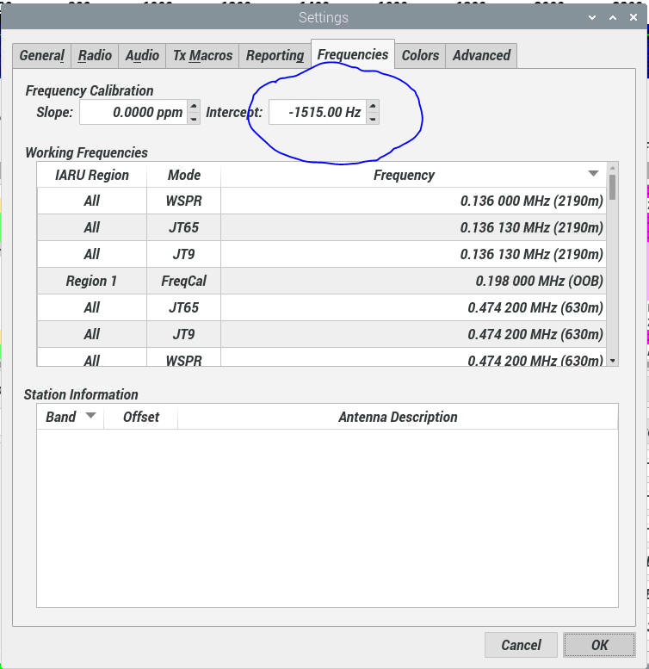Go to the Reporting tab
Viewport: 649px width, 669px height.
click(x=275, y=55)
